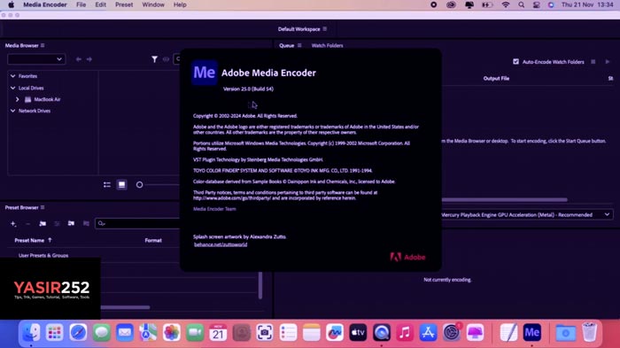
Task: Select the User Presets & Groups row
Action: coord(43,255)
